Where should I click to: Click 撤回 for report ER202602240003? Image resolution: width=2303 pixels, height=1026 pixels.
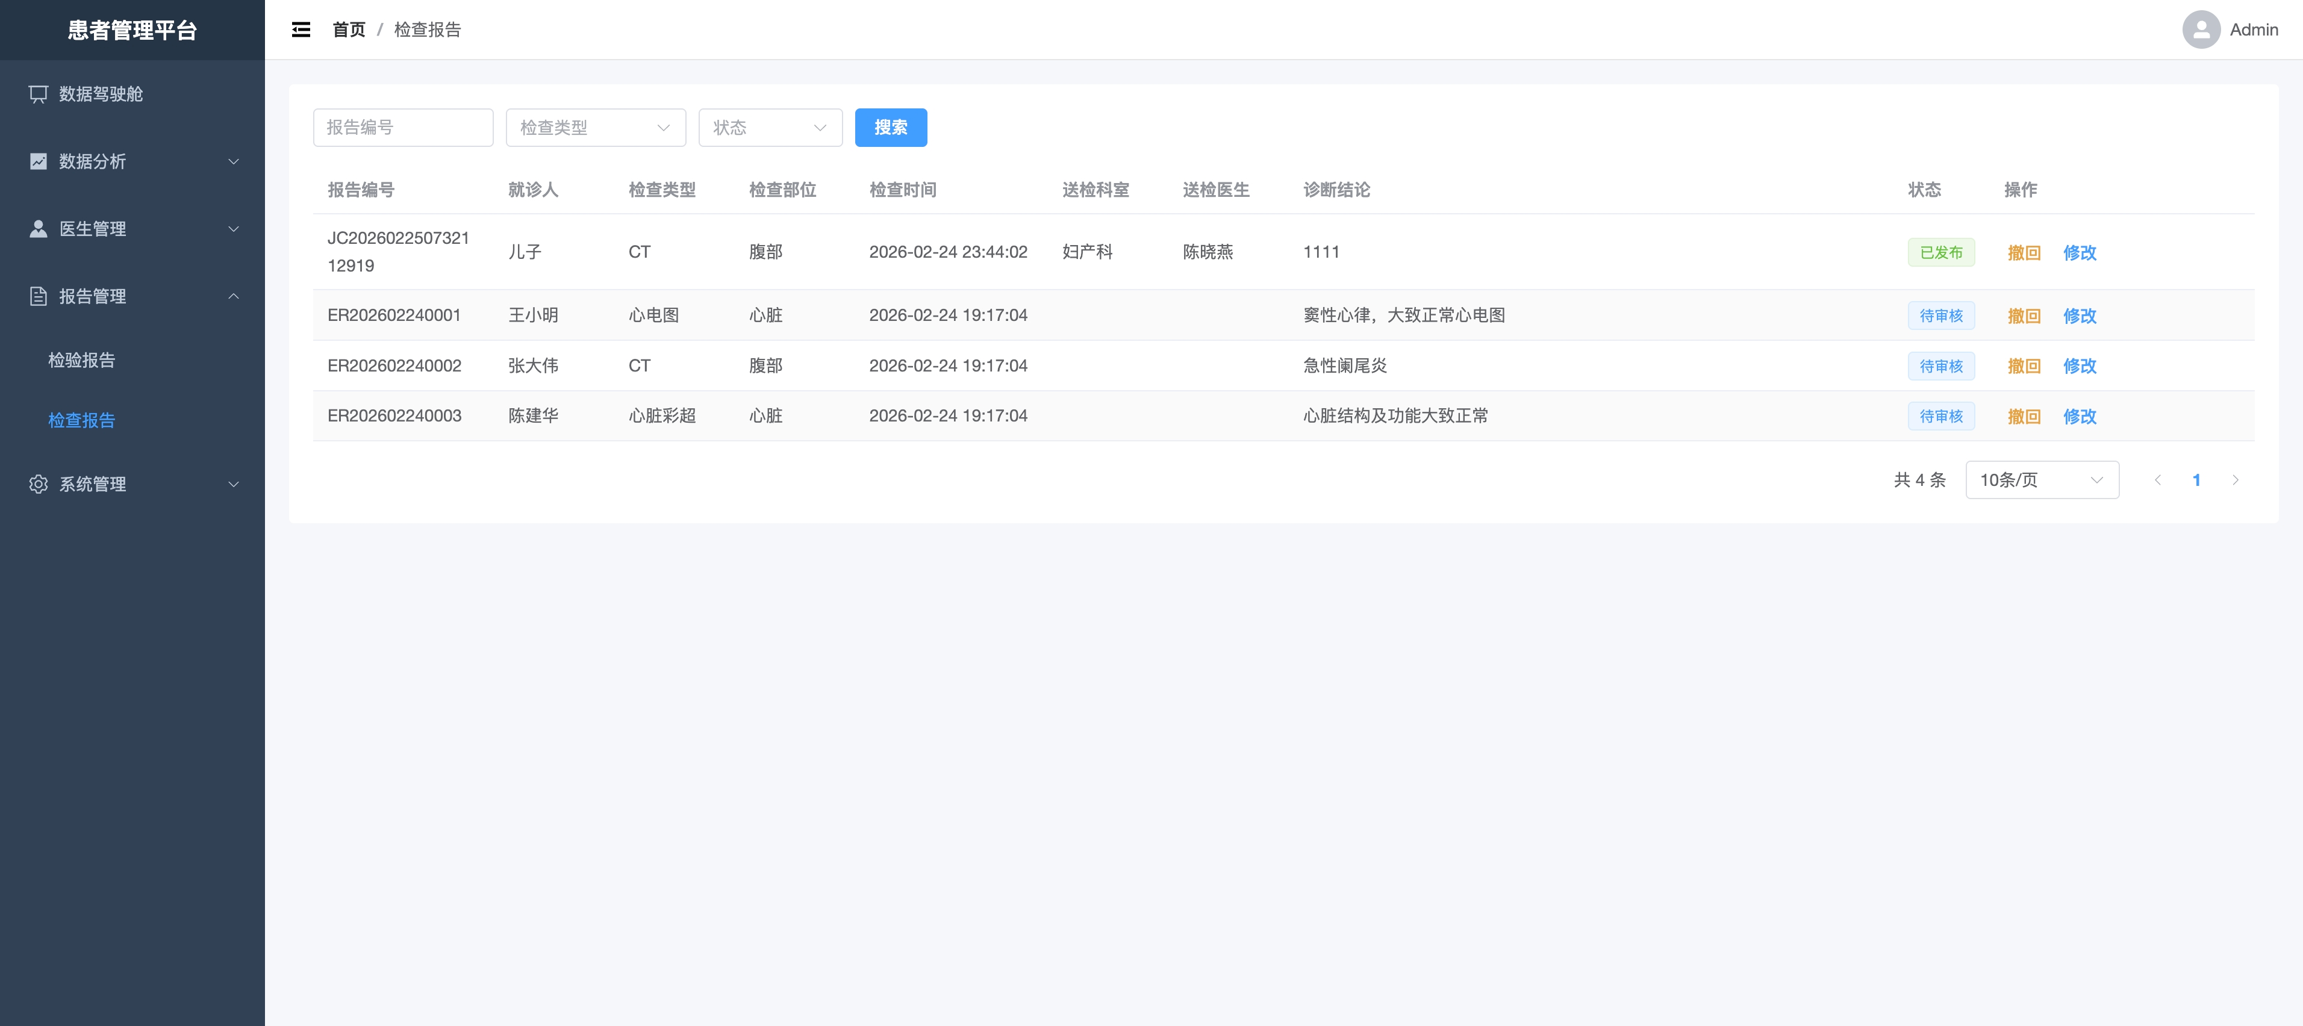tap(2023, 417)
